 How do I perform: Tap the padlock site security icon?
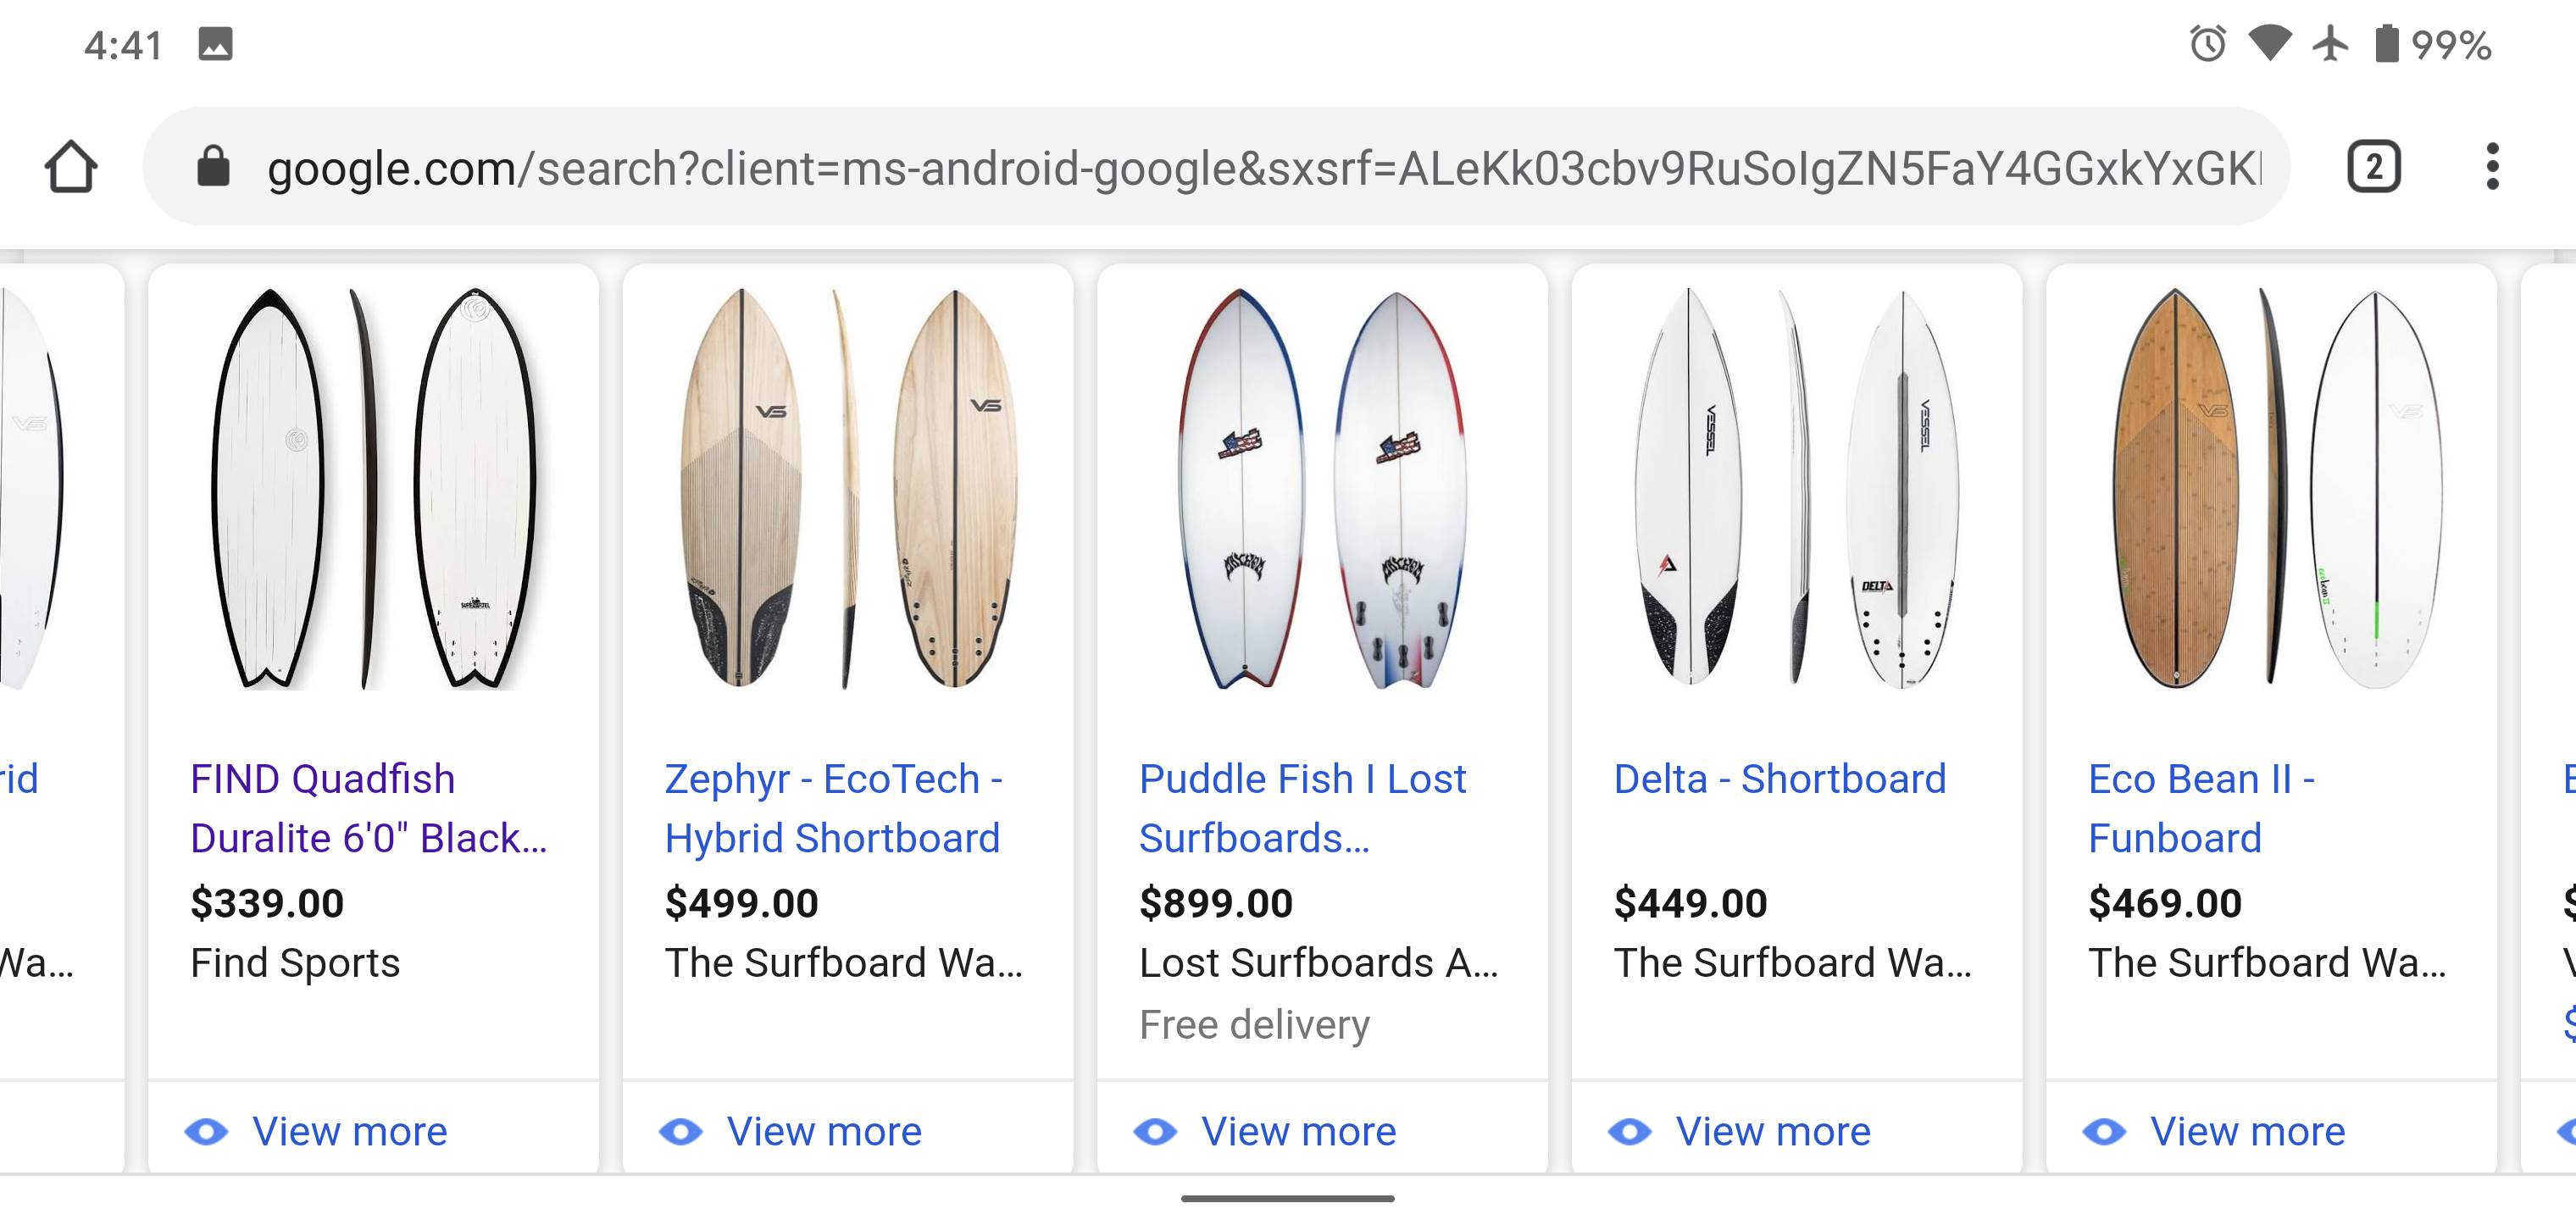point(213,166)
